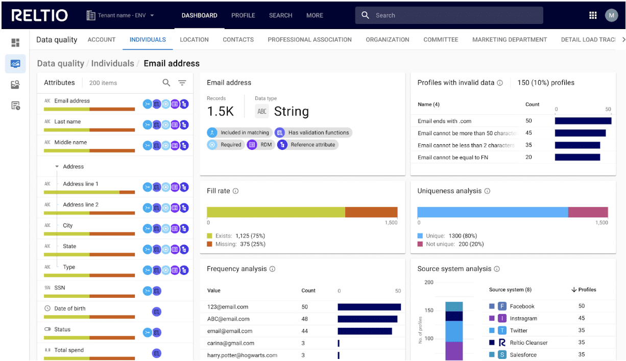The image size is (626, 361).
Task: Open the apps grid launcher icon
Action: point(593,15)
